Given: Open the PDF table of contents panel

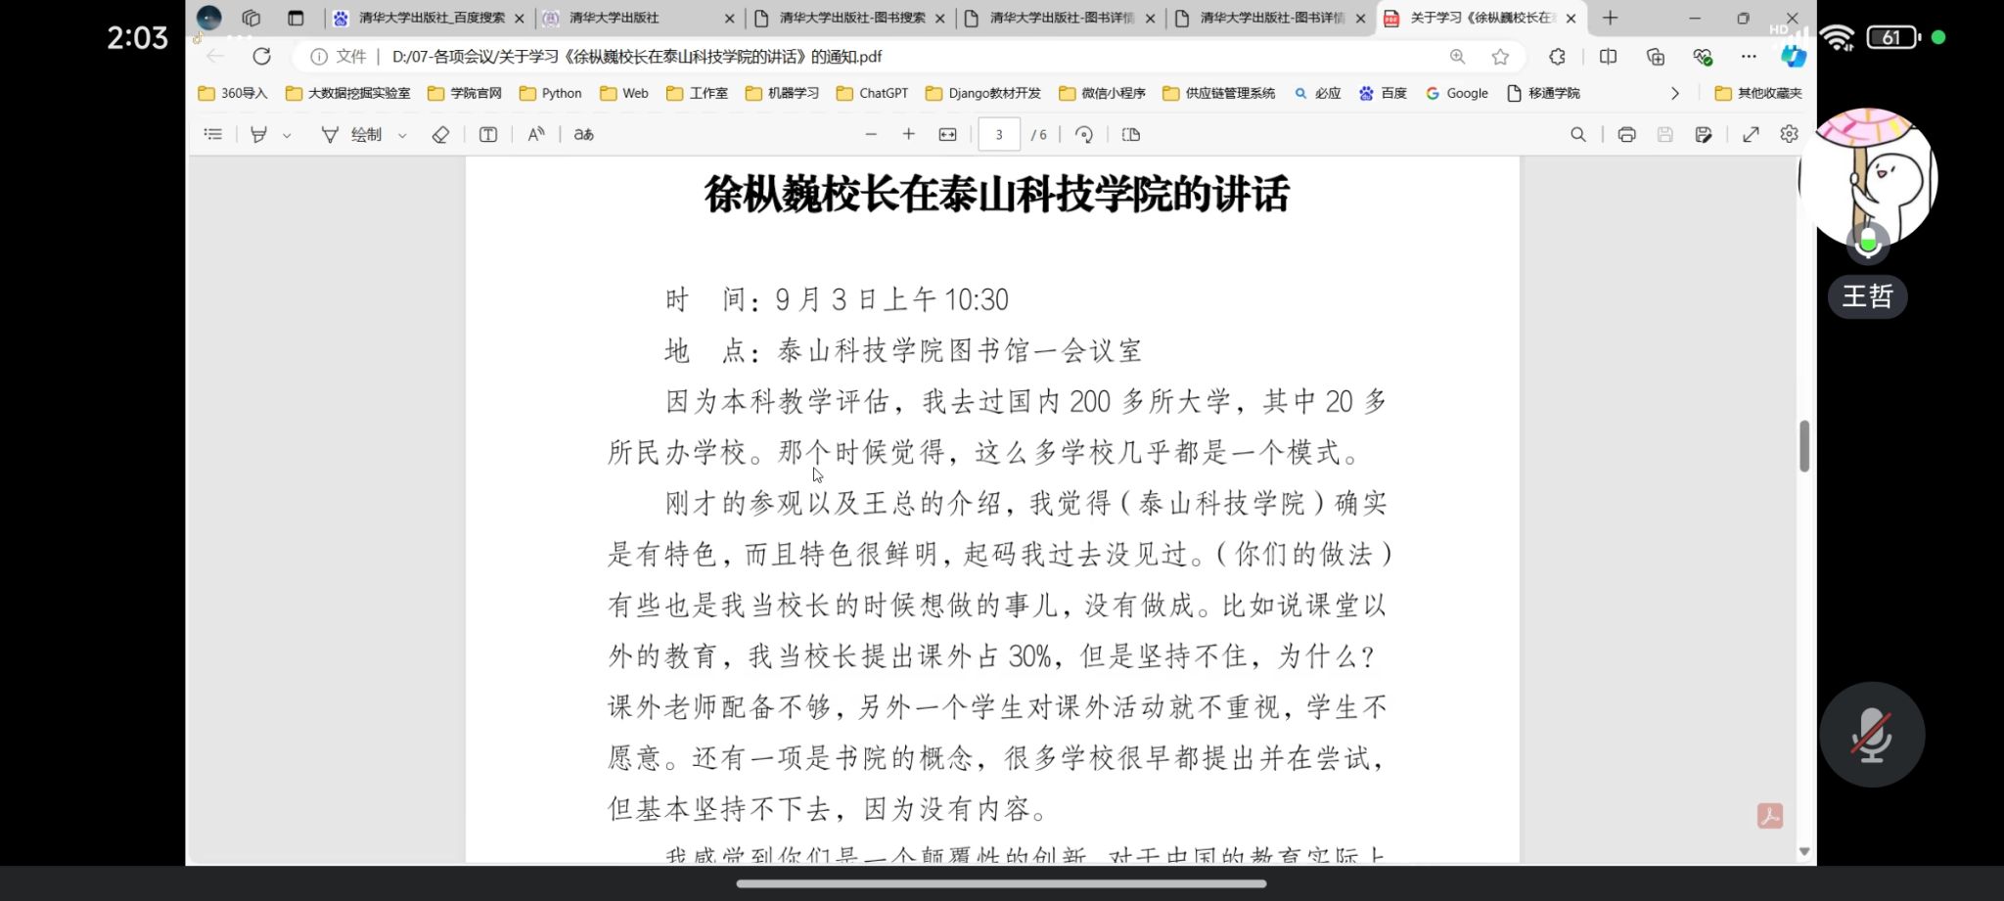Looking at the screenshot, I should pyautogui.click(x=212, y=135).
